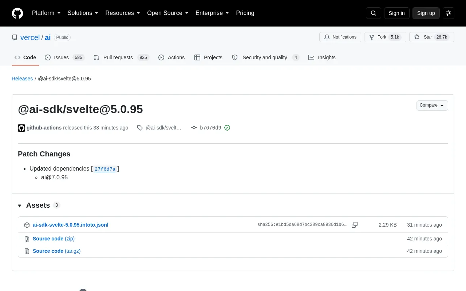Expand the Platform menu
466x291 pixels.
[x=46, y=13]
